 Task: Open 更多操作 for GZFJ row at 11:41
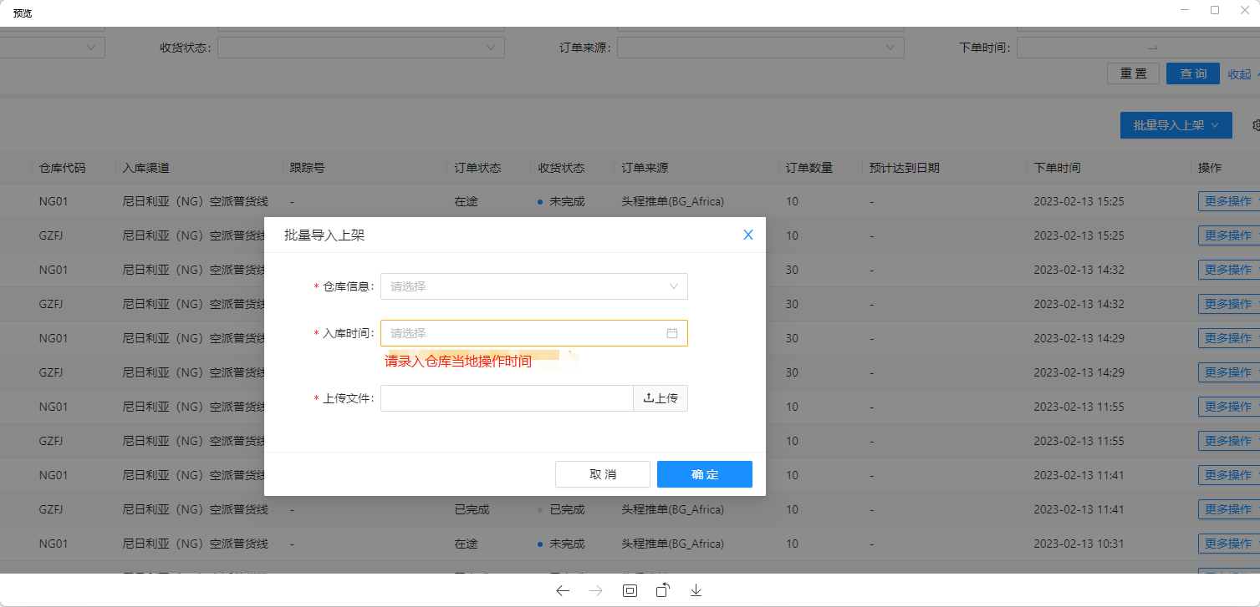pyautogui.click(x=1228, y=509)
